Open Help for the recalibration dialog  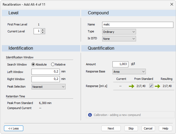pos(165,128)
